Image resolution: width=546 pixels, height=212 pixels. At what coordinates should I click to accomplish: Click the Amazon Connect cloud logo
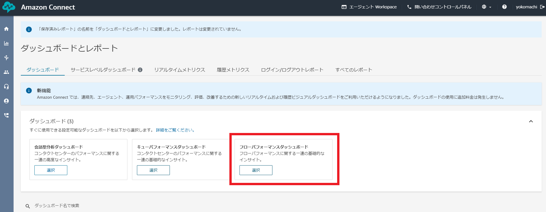coord(9,7)
